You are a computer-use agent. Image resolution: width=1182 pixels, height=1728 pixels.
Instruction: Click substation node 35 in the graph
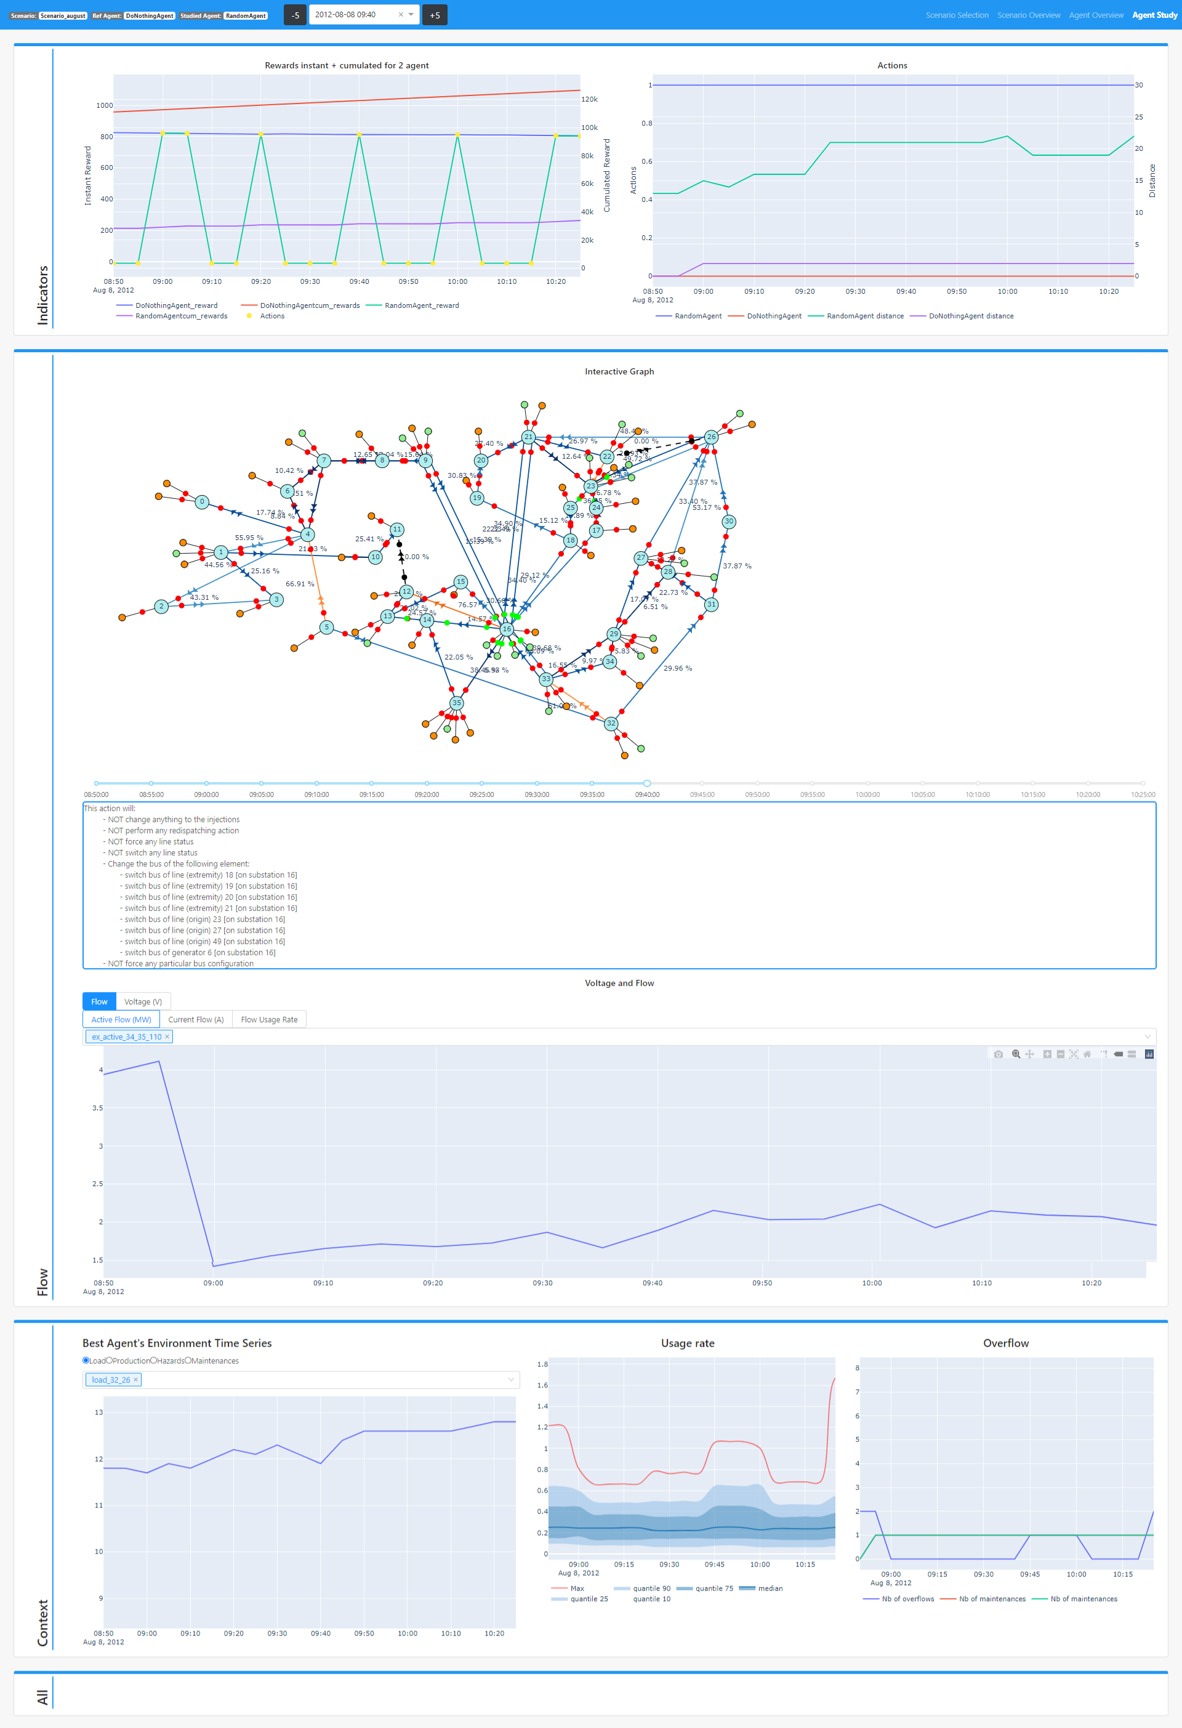[x=456, y=703]
